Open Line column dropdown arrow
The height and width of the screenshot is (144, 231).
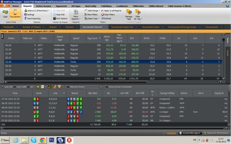(x=64, y=93)
